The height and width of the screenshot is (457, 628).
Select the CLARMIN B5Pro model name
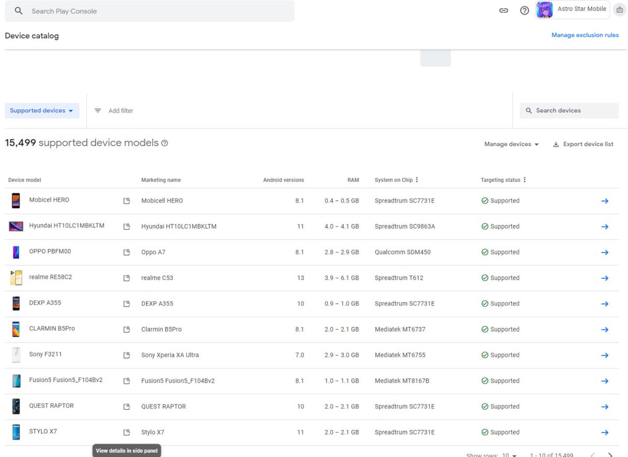(52, 328)
